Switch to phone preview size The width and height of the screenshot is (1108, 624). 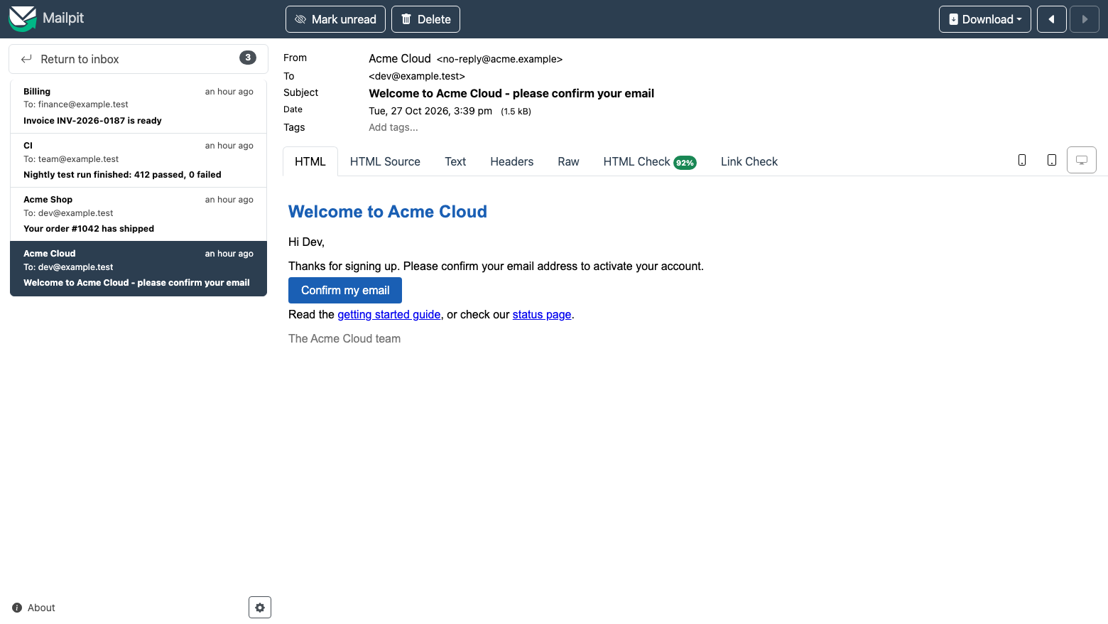(x=1022, y=160)
